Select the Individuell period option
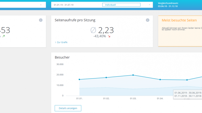The height and width of the screenshot is (113, 202). click(121, 5)
